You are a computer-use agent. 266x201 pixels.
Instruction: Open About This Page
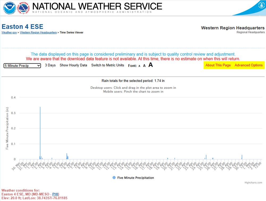point(218,65)
